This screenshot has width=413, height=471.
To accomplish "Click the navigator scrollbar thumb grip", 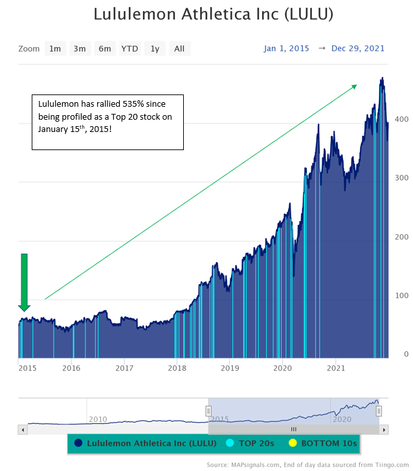I will coord(294,430).
